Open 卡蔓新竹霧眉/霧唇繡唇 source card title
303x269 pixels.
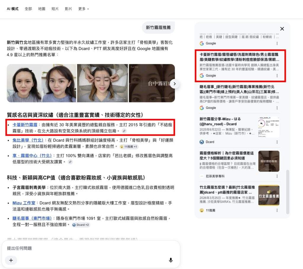239,57
